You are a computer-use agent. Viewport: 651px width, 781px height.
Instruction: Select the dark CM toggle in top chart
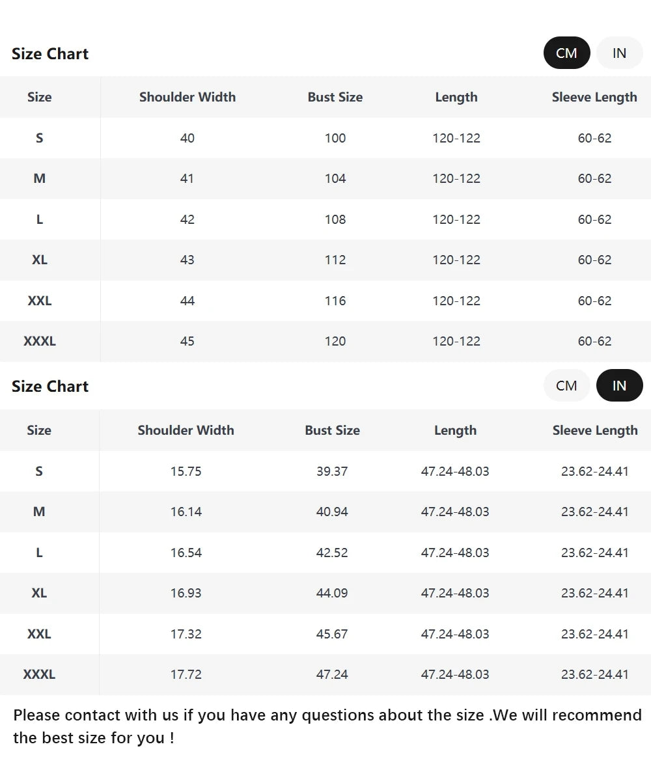[x=566, y=53]
